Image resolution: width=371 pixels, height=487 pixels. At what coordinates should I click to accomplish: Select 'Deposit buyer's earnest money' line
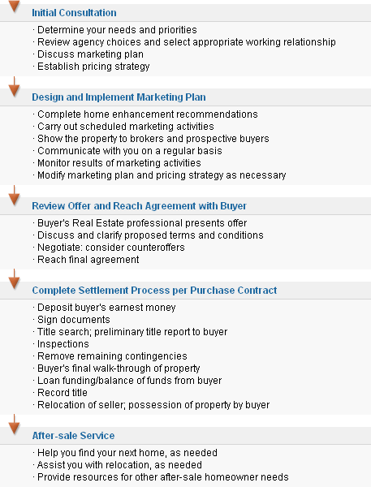click(106, 308)
